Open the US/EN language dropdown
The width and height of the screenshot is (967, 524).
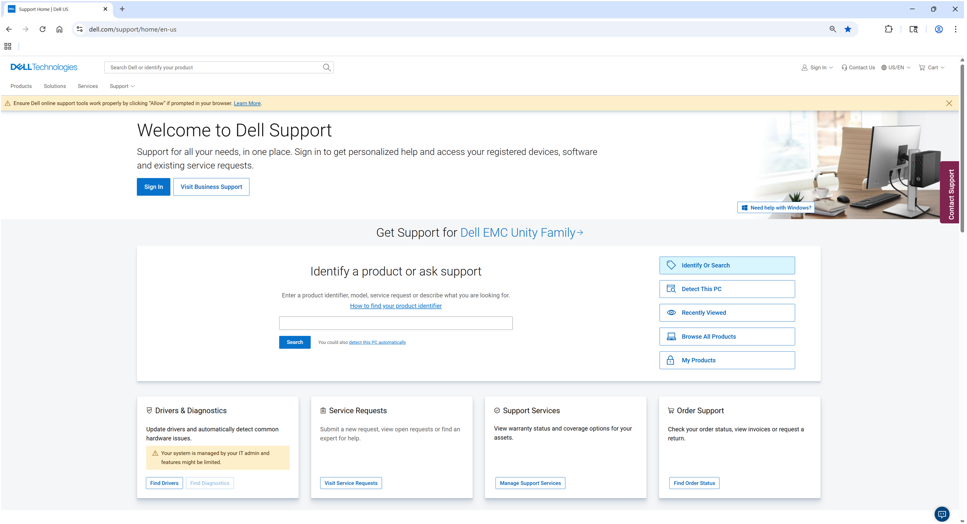(x=896, y=67)
